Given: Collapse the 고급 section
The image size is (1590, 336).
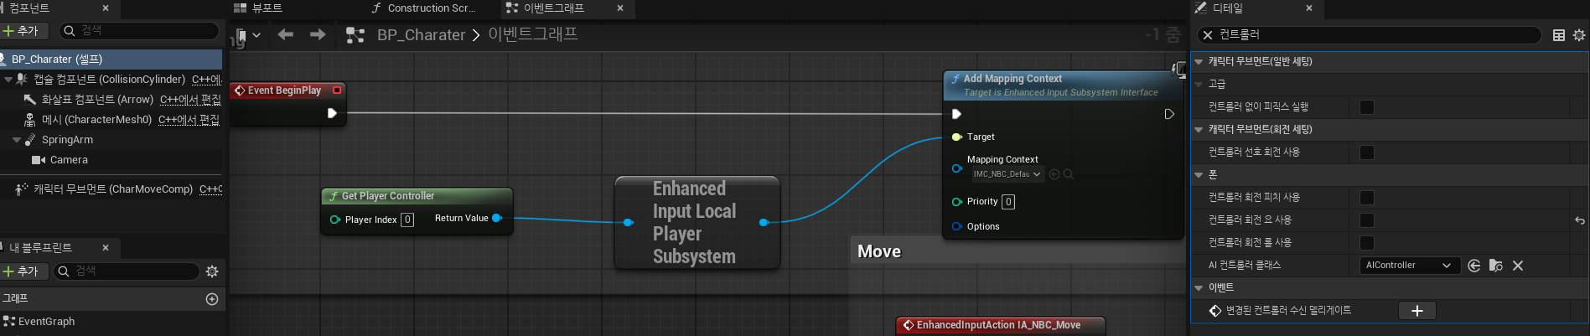Looking at the screenshot, I should tap(1199, 85).
